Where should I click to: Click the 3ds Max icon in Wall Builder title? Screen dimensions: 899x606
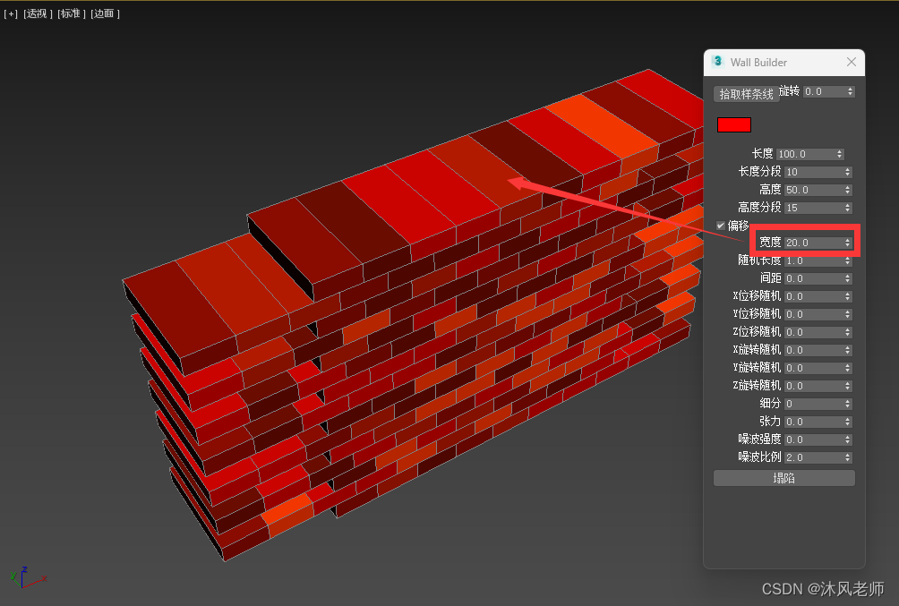[717, 62]
